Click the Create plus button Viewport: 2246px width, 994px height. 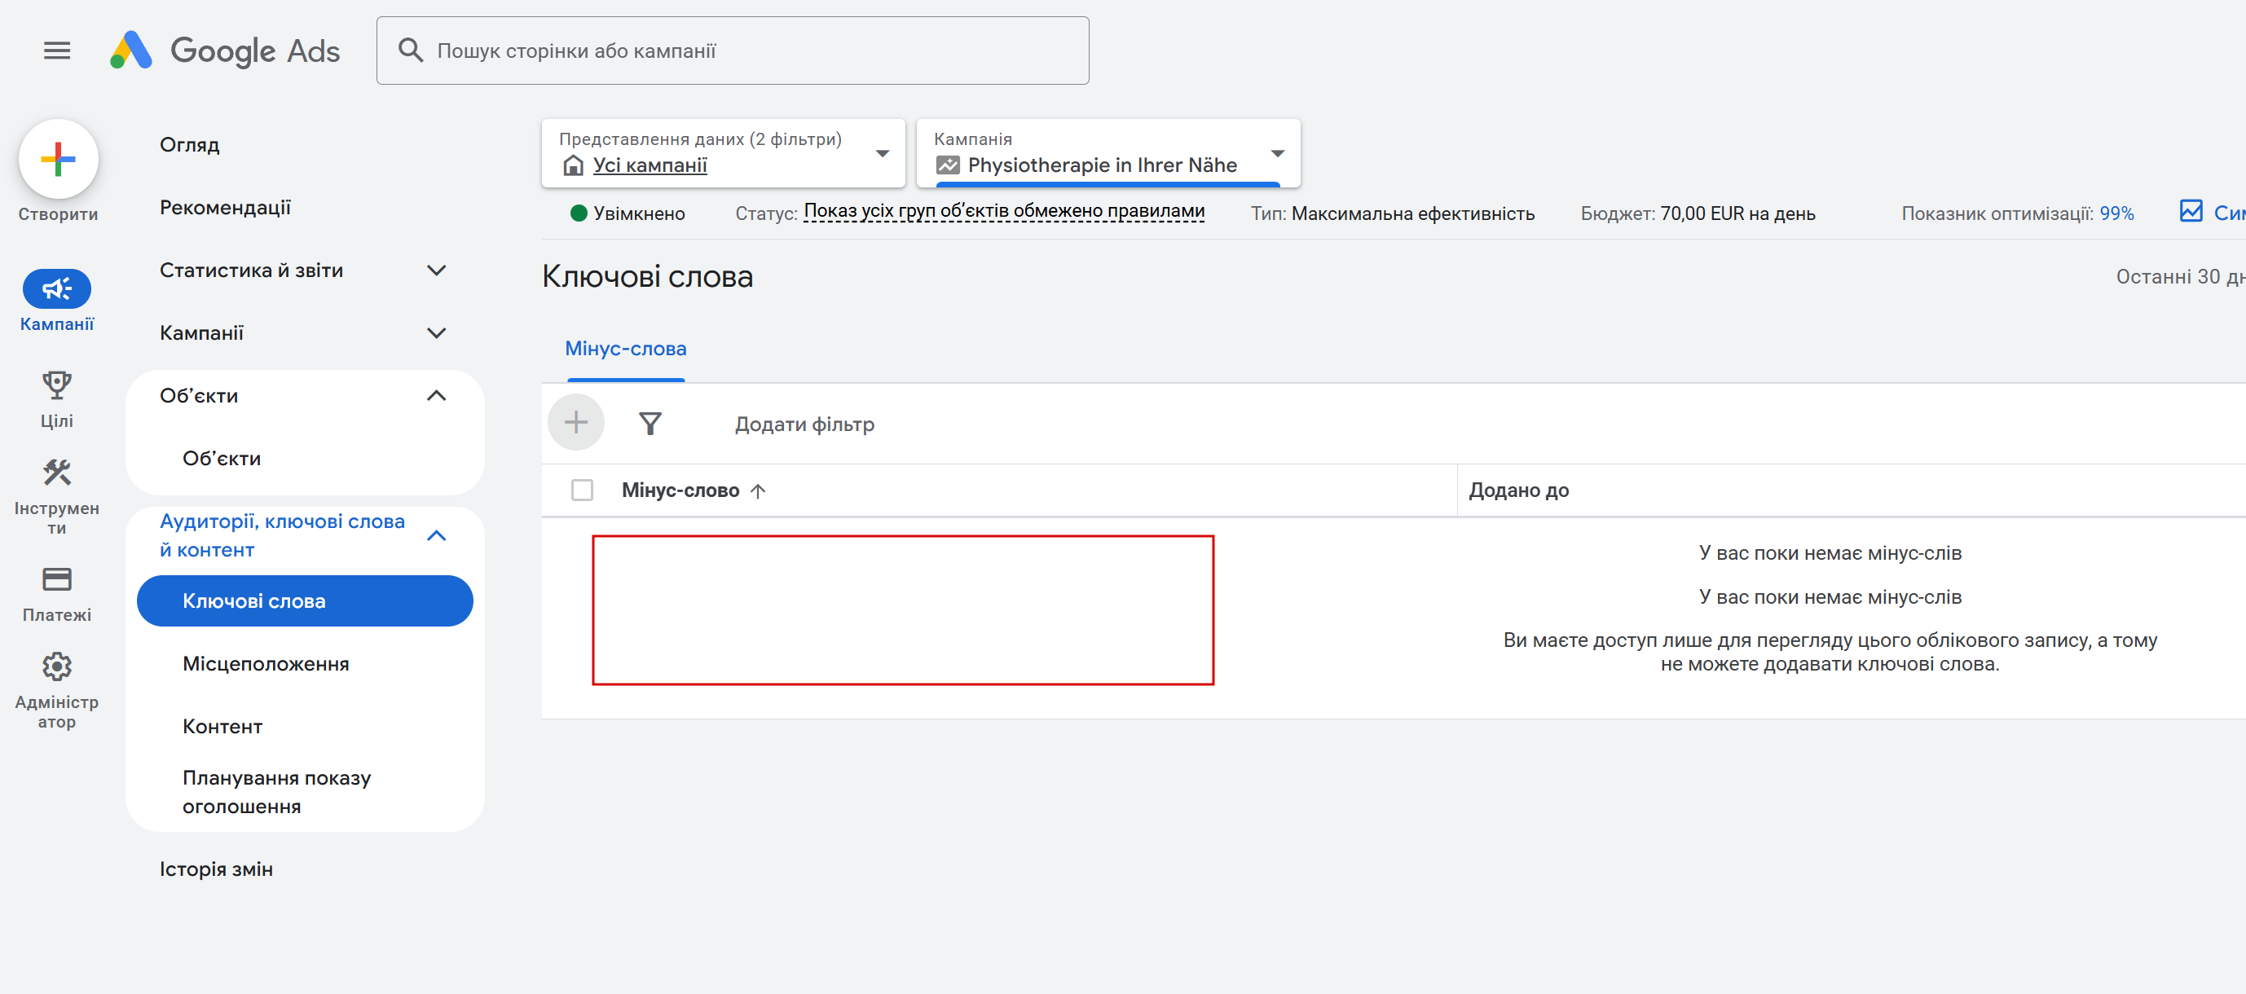point(59,160)
